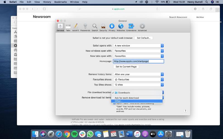223x139 pixels.
Task: Open the Advanced preferences pane
Action: tap(142, 27)
